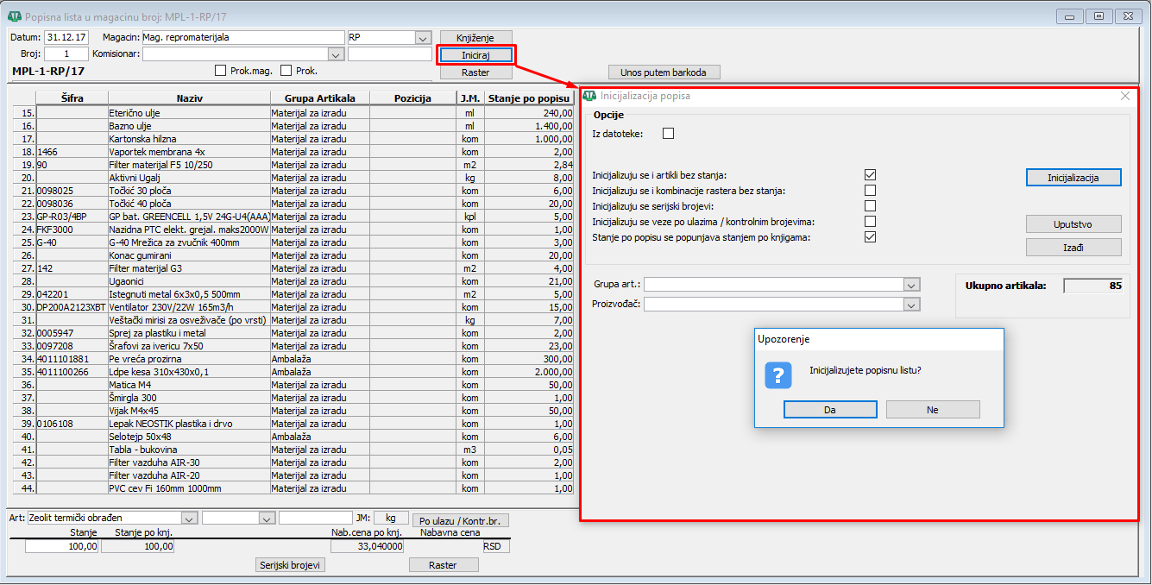Open the Komisionar dropdown

pos(336,54)
